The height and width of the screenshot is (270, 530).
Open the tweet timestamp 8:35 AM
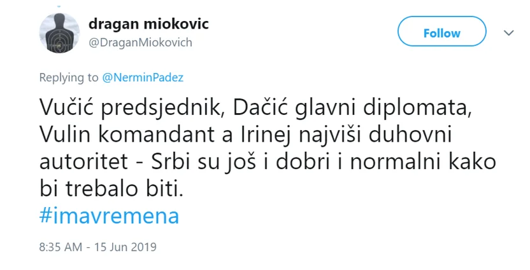pyautogui.click(x=61, y=247)
